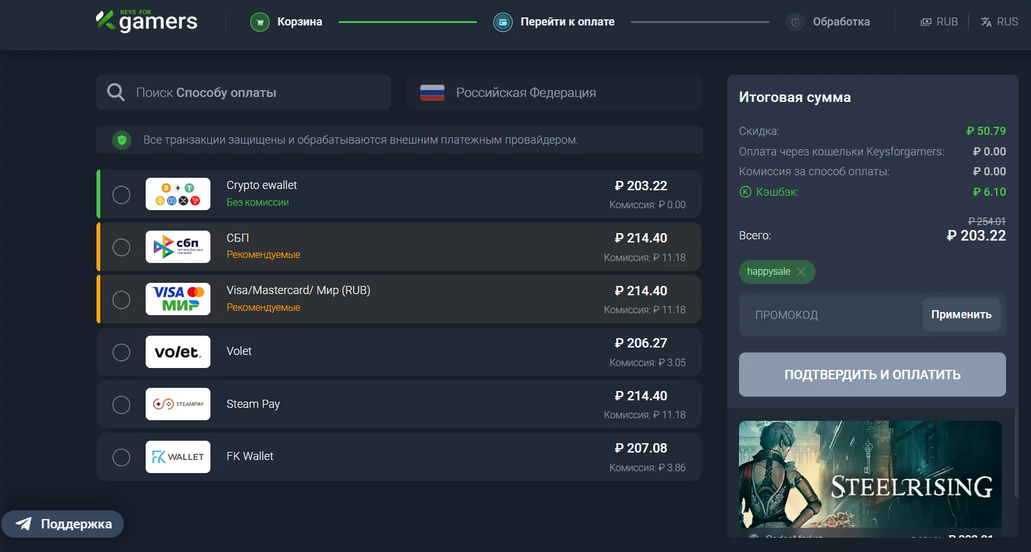Click the Russian flag icon

[432, 93]
